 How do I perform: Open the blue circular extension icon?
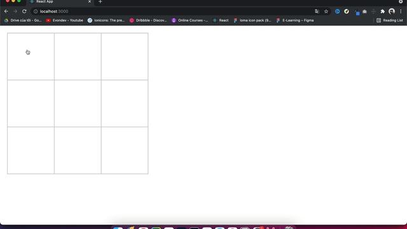[x=337, y=11]
